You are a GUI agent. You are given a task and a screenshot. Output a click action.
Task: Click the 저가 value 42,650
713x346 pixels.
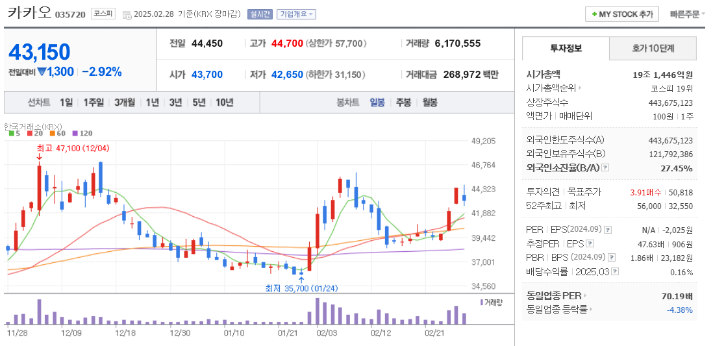tap(287, 74)
